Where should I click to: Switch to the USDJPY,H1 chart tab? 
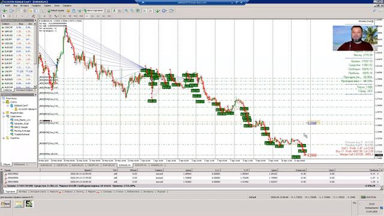[x=62, y=166]
